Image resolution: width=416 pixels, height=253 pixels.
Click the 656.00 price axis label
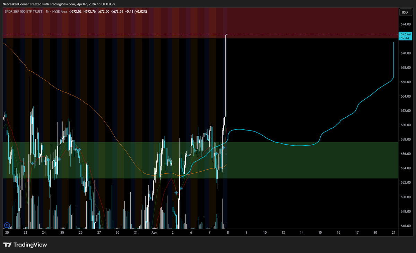click(x=406, y=154)
